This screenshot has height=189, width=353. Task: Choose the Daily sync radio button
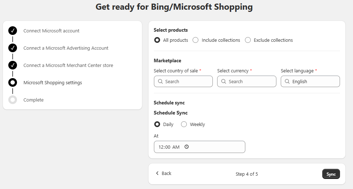pos(157,124)
